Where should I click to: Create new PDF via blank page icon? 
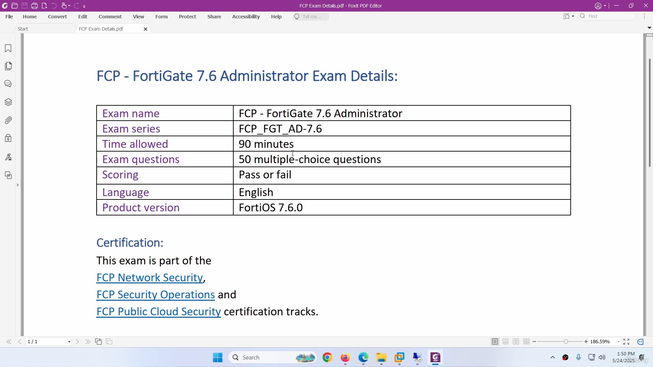[x=44, y=6]
